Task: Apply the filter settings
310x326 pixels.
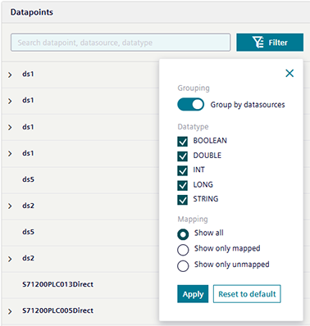Action: click(193, 294)
